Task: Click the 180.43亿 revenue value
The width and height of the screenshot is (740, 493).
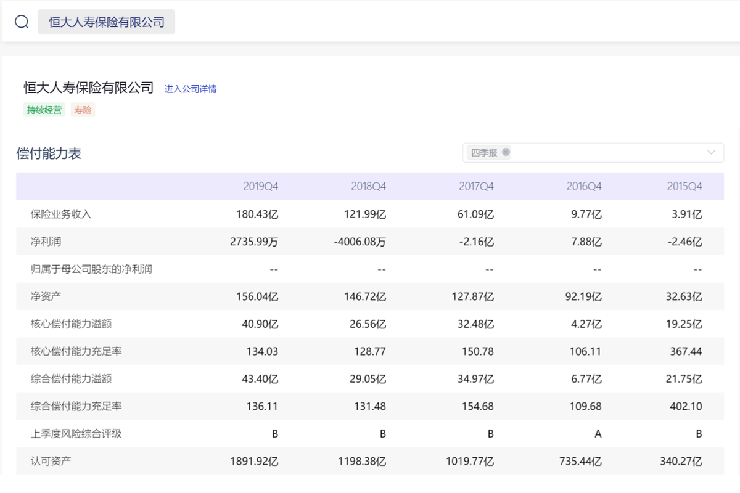Action: [257, 214]
